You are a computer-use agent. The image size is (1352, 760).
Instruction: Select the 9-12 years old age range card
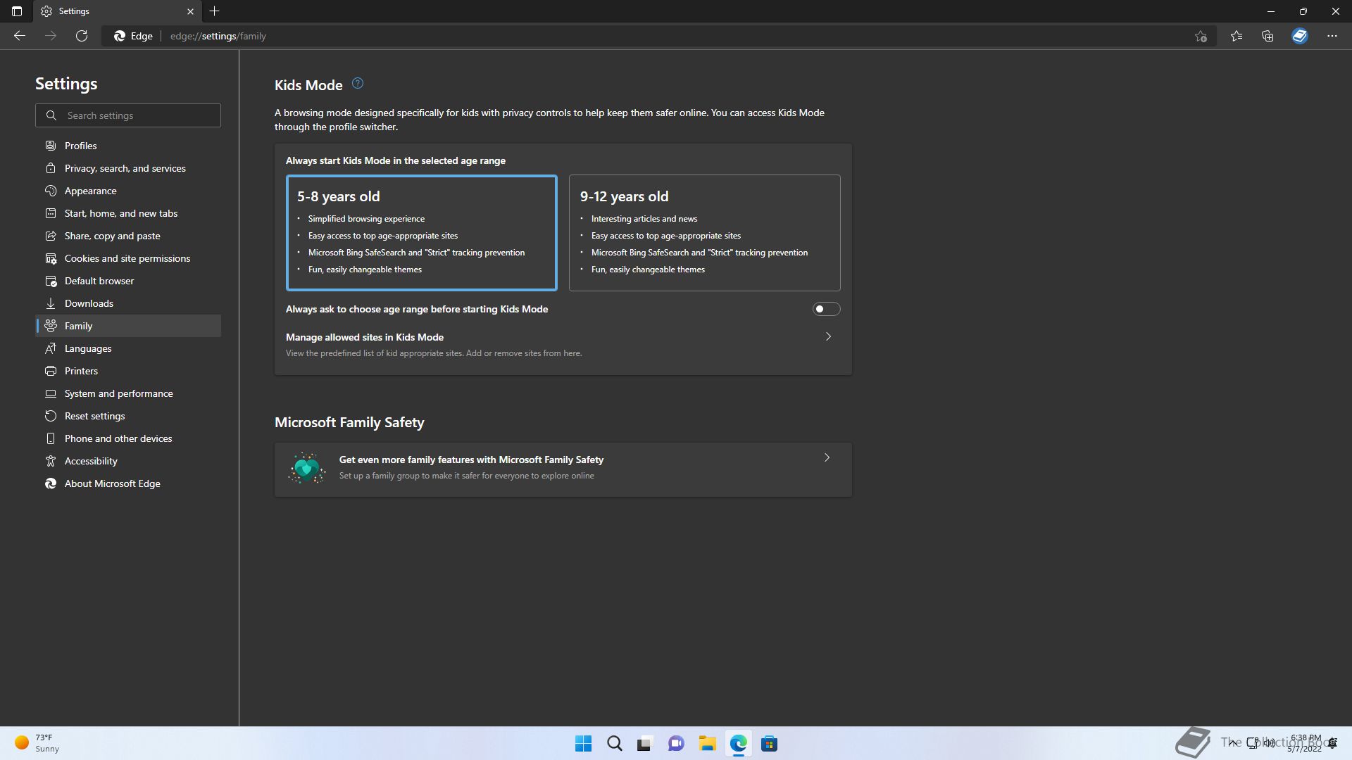pyautogui.click(x=704, y=233)
